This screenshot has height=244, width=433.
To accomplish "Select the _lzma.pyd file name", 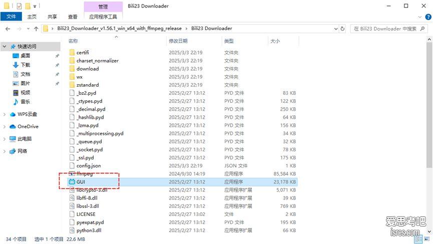I will (88, 125).
